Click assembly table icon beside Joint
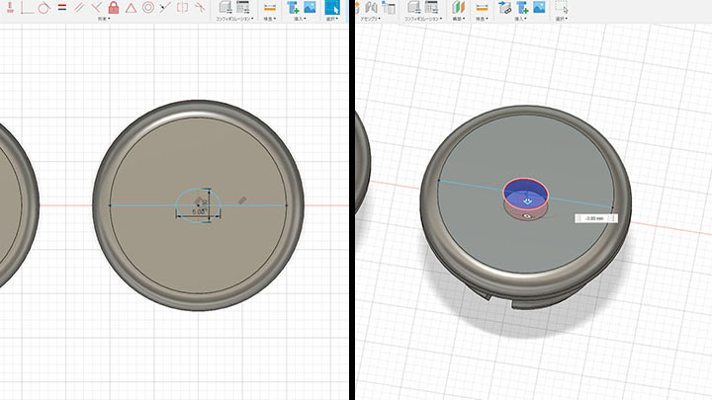 click(x=389, y=7)
